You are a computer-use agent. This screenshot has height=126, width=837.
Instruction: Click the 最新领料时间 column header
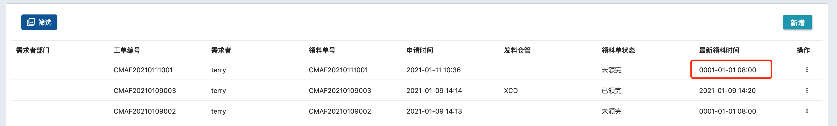point(719,50)
